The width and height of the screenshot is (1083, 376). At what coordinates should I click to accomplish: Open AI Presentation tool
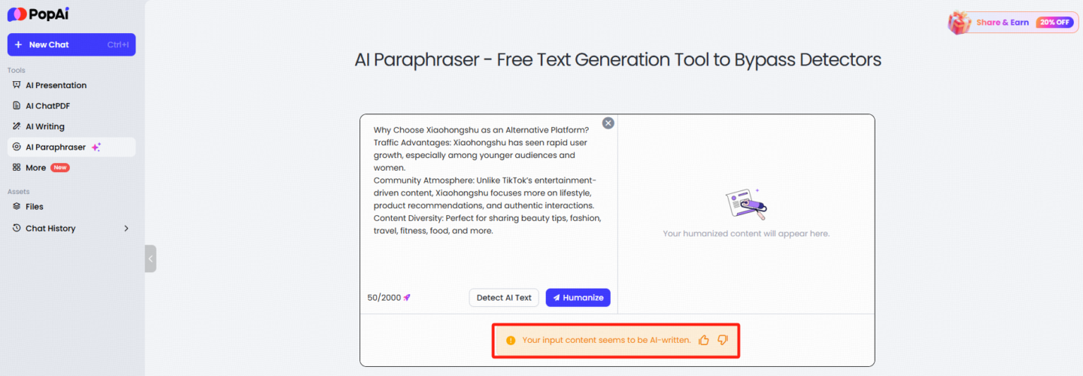(x=71, y=85)
